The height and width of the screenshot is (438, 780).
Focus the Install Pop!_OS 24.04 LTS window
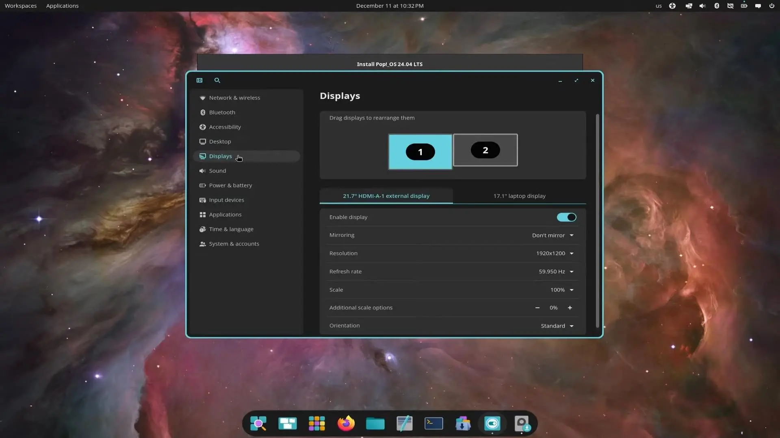[390, 63]
